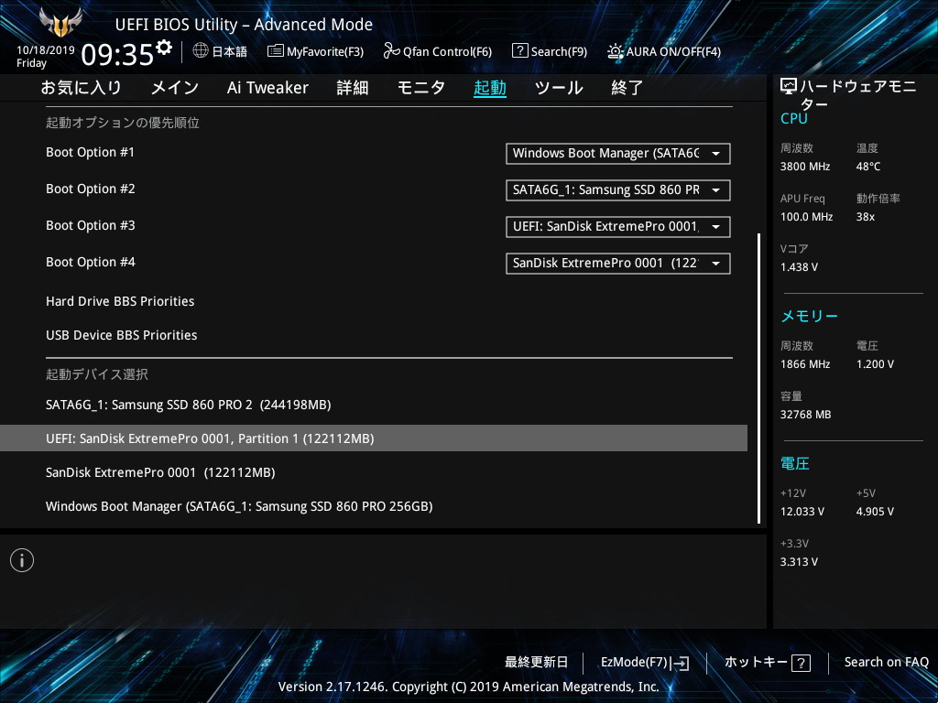
Task: Switch to EzMode(F7)
Action: (645, 663)
